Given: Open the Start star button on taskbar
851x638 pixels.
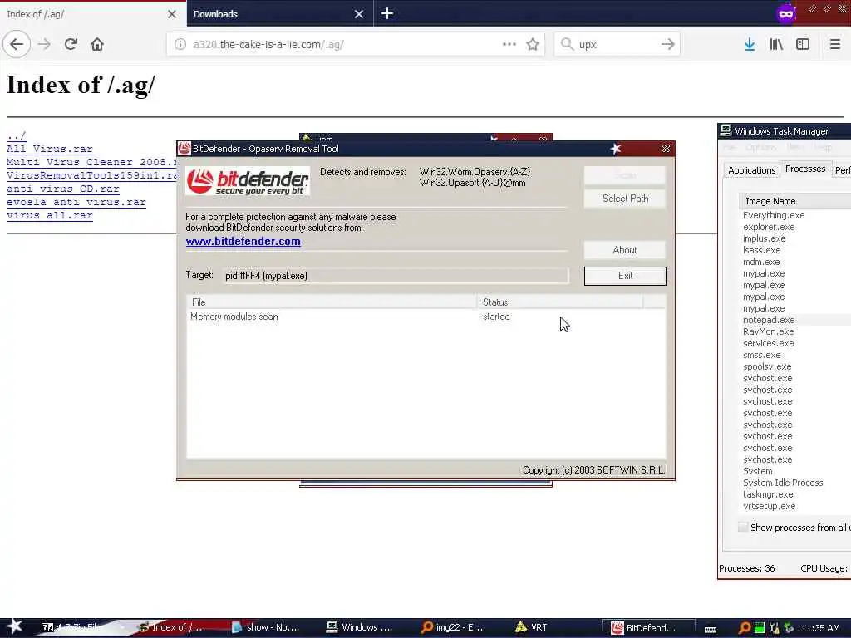Looking at the screenshot, I should (15, 626).
